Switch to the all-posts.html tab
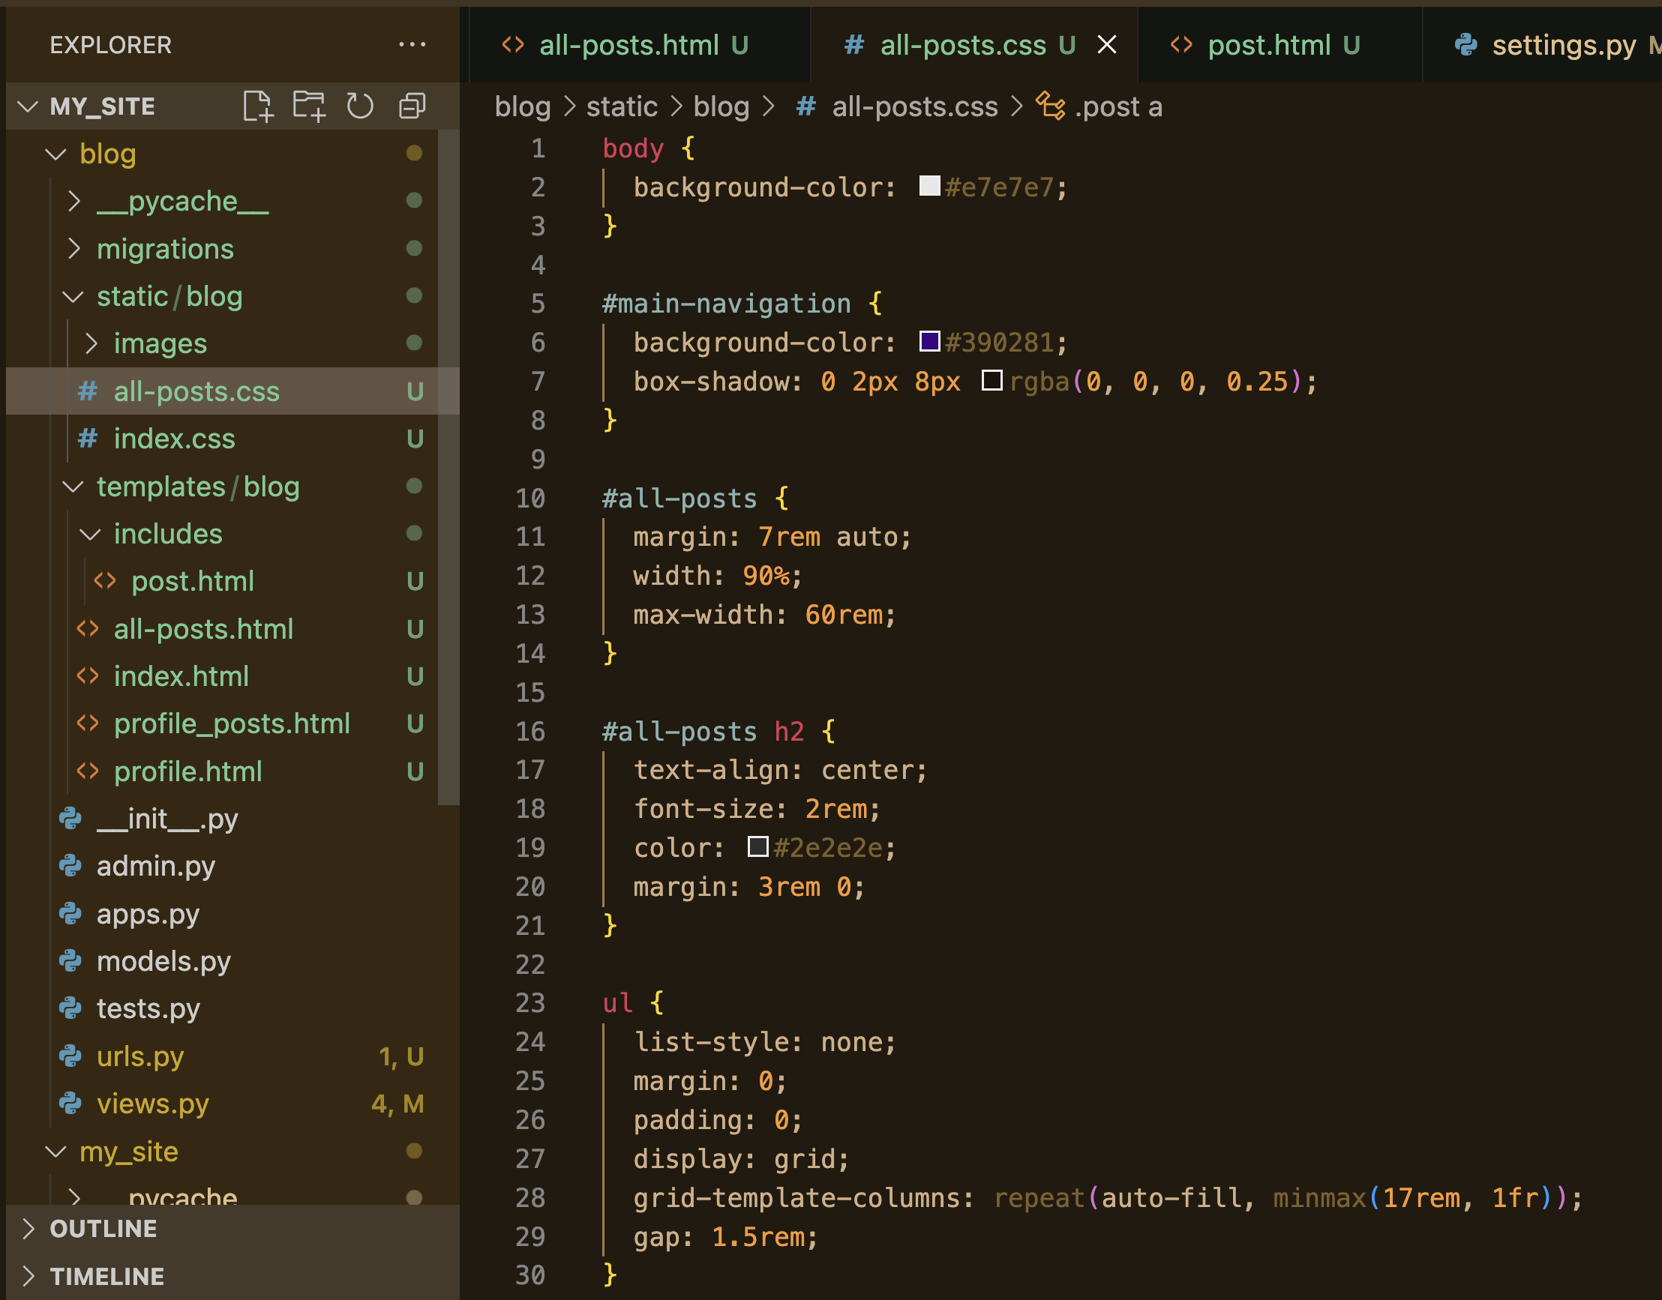Image resolution: width=1662 pixels, height=1300 pixels. click(628, 45)
